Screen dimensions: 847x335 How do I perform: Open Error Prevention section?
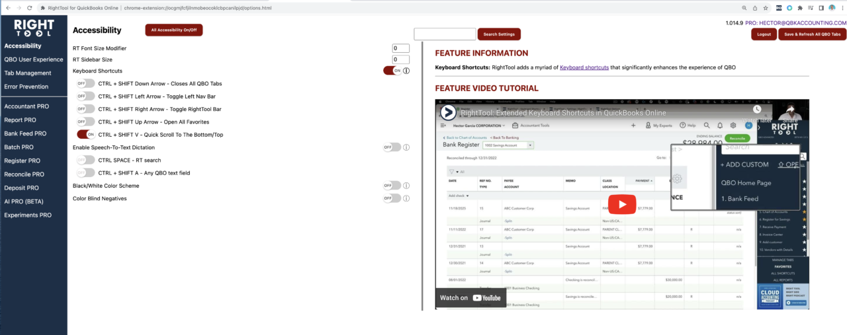(26, 87)
